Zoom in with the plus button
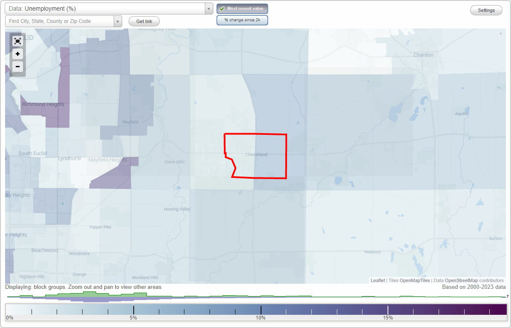 pyautogui.click(x=17, y=54)
